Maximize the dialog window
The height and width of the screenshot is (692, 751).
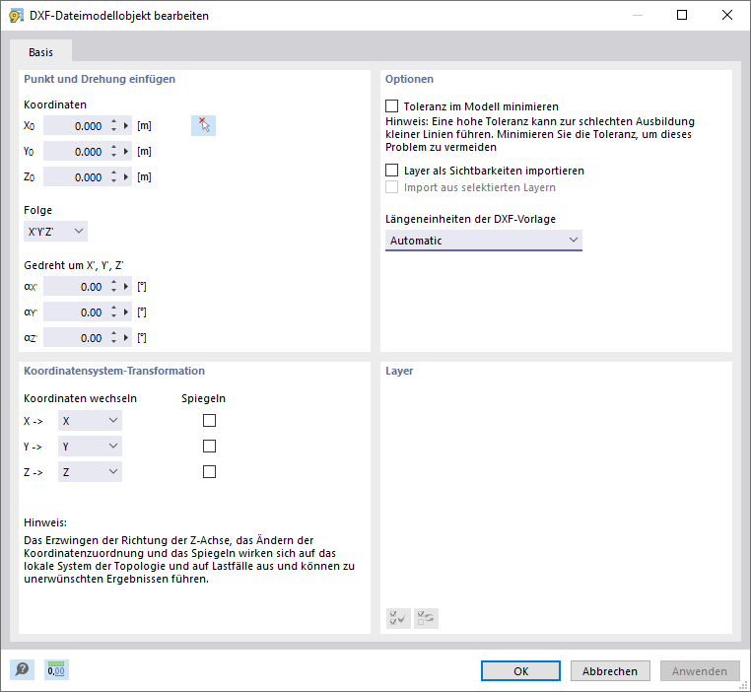[x=682, y=16]
